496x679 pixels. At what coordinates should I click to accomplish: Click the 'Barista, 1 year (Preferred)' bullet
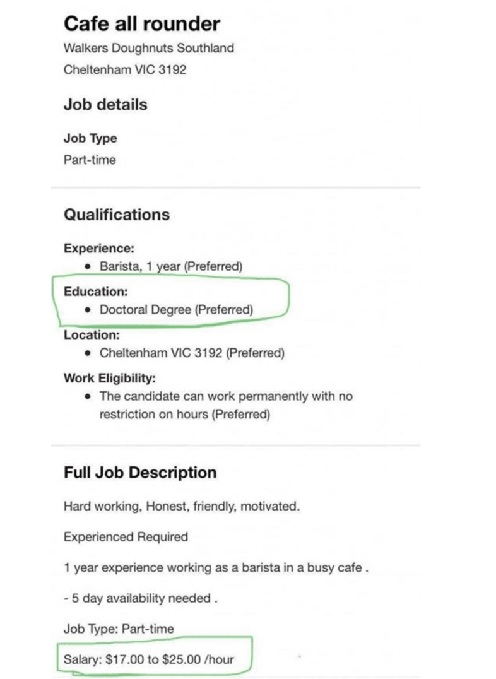(x=170, y=266)
